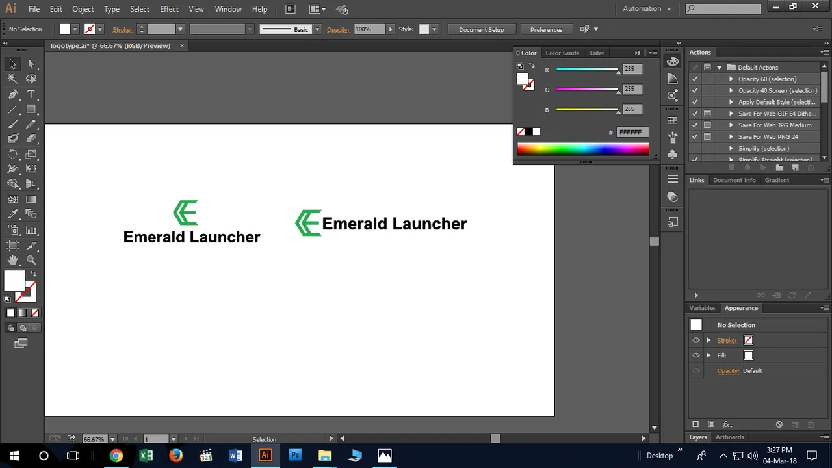Click the orange Stroke link in control bar
Viewport: 832px width, 468px height.
click(x=122, y=30)
